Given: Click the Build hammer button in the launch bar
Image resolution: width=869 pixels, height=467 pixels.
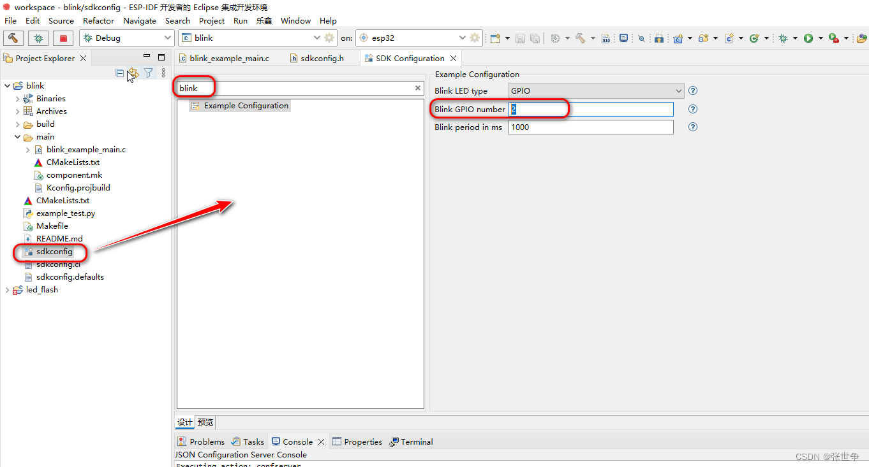Looking at the screenshot, I should (13, 38).
